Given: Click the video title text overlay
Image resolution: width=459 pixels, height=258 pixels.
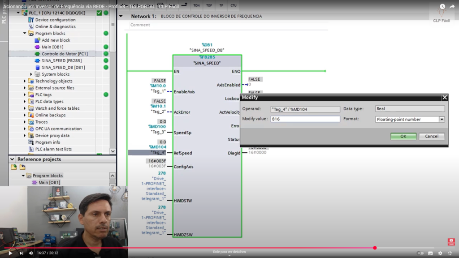Looking at the screenshot, I should tap(91, 6).
